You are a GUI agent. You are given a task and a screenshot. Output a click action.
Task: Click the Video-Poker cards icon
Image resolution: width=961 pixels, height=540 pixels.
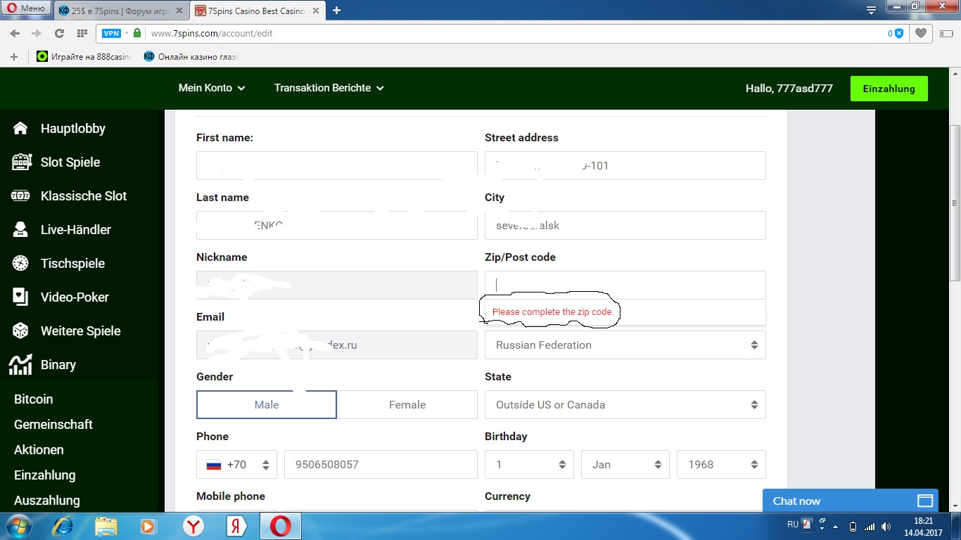pos(20,297)
